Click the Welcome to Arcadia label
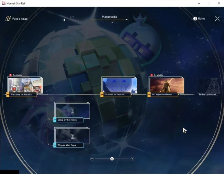The width and height of the screenshot is (224, 174). click(x=21, y=94)
